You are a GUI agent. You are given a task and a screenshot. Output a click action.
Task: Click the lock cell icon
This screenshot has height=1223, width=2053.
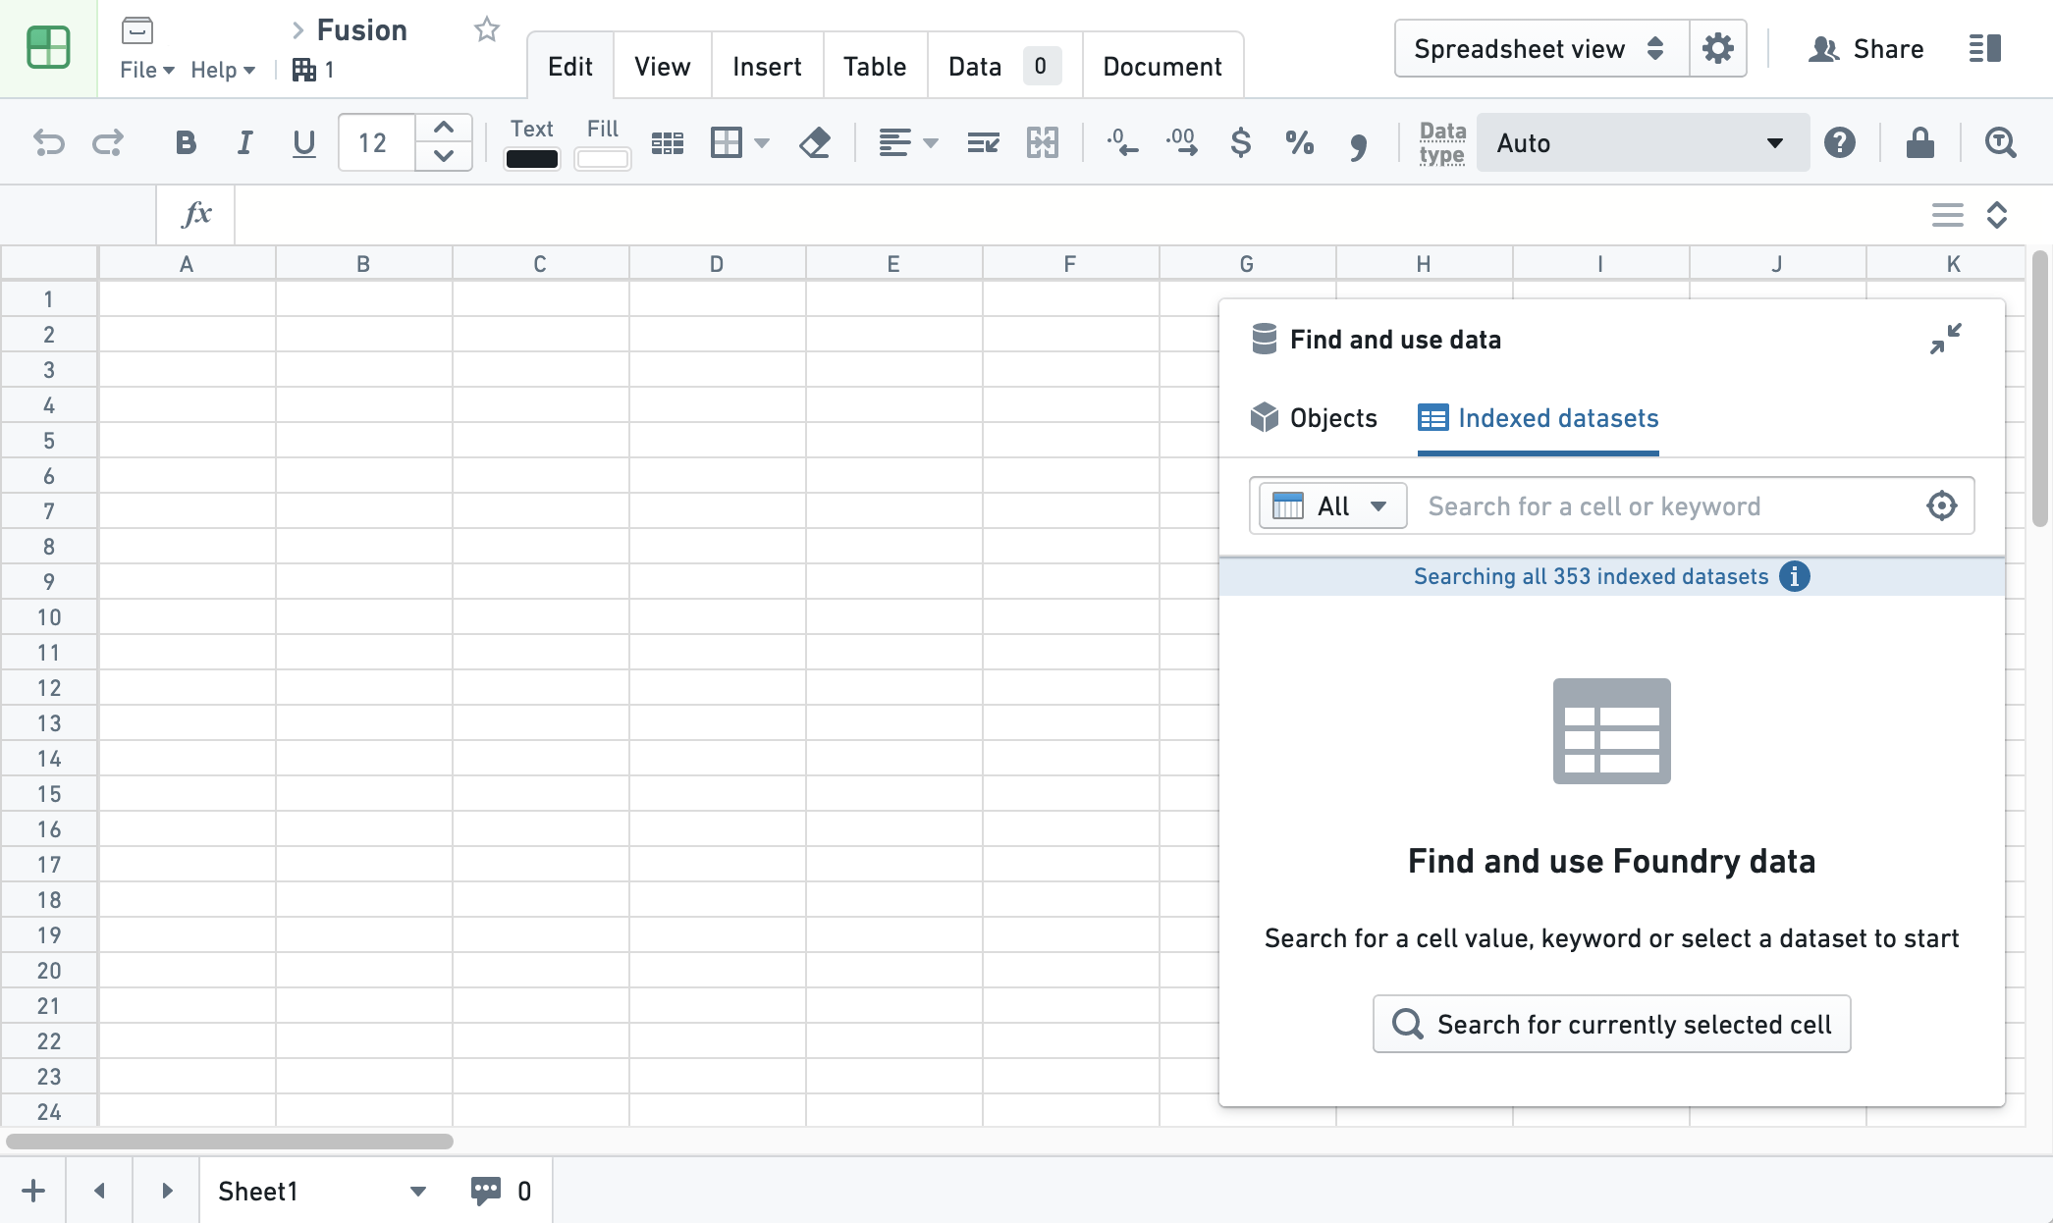click(x=1920, y=143)
